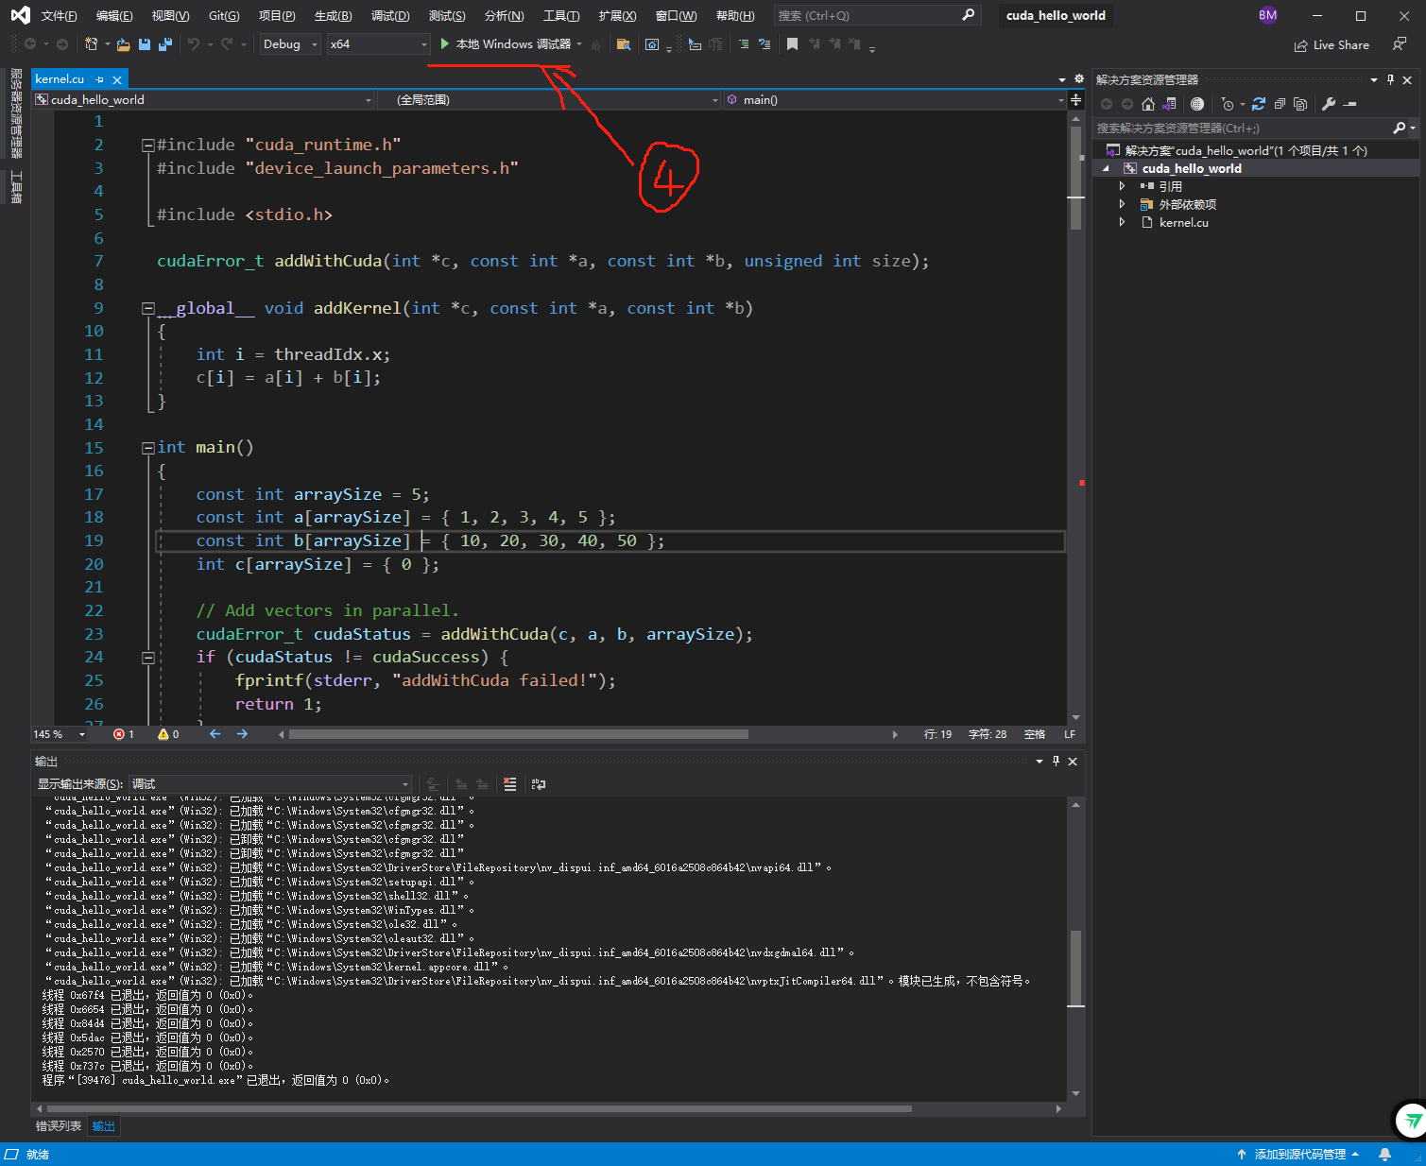Toggle pin on the kernel.cu tab
1426x1166 pixels.
(100, 79)
